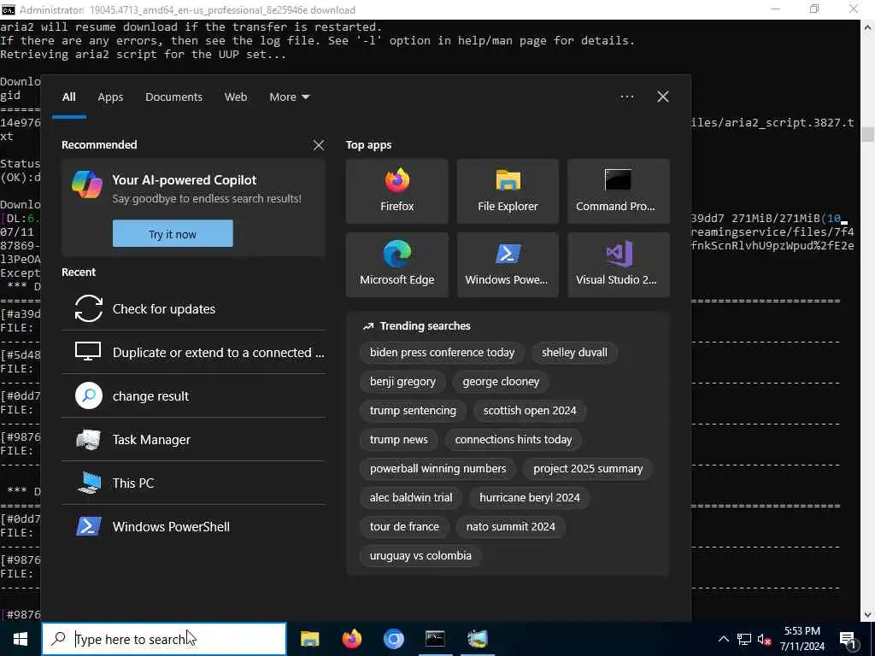Search trending 'powerball winning numbers'
The image size is (875, 656).
(x=438, y=469)
